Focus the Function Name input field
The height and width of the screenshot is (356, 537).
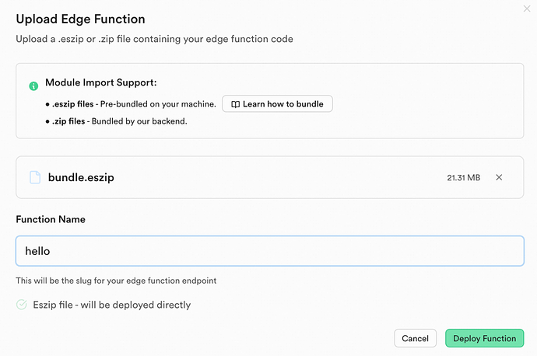click(269, 251)
